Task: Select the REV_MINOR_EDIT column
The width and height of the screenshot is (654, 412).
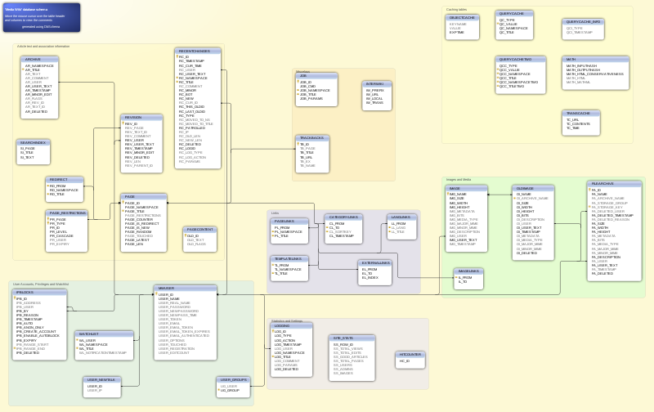Action: click(x=139, y=153)
